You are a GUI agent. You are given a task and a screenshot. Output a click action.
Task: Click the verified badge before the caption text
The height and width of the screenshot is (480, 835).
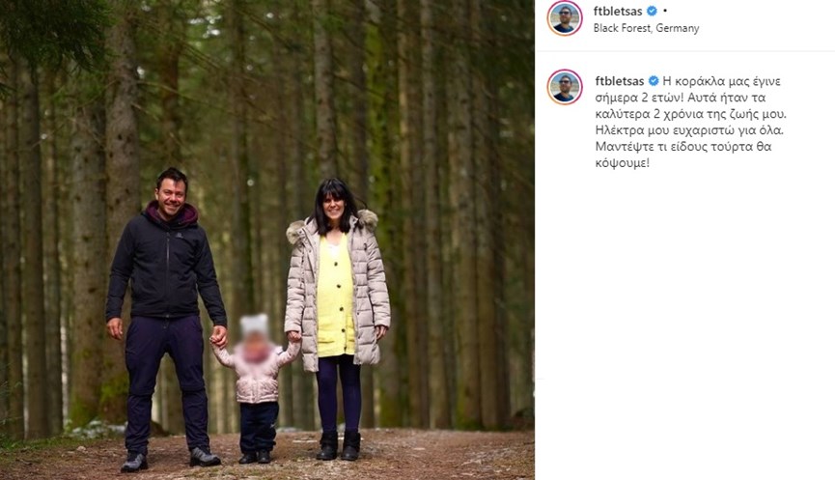(654, 81)
